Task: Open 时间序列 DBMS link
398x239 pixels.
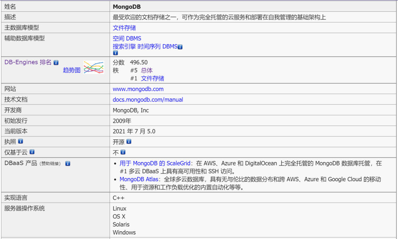Action: [157, 47]
